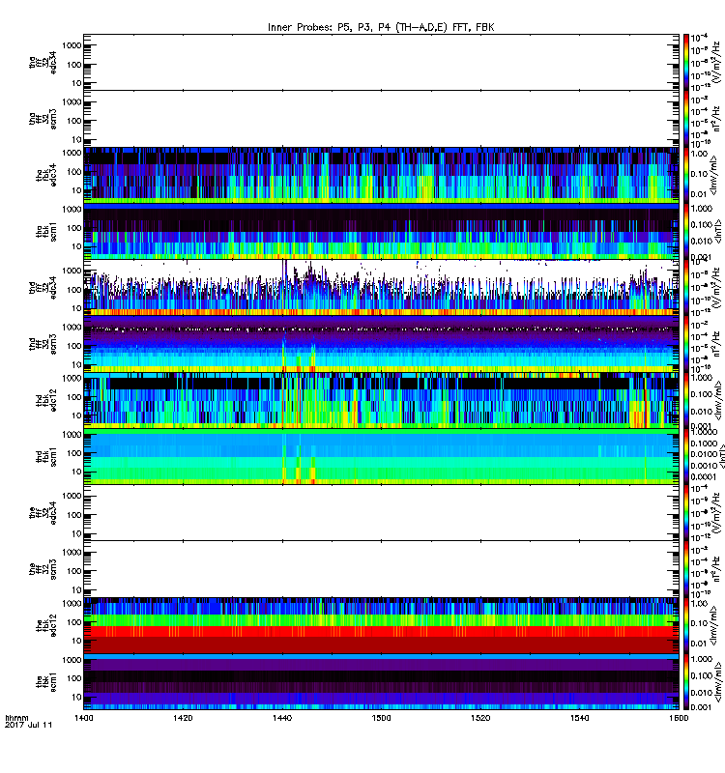This screenshot has width=725, height=773.
Task: Click the tha fbk edc34 axis label
Action: pyautogui.click(x=46, y=176)
